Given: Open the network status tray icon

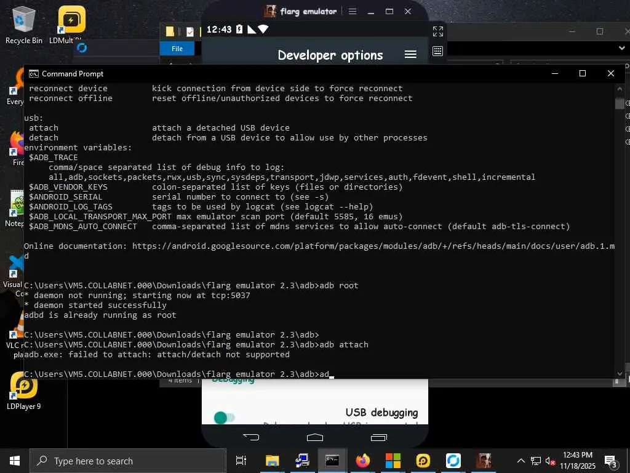Looking at the screenshot, I should 536,461.
